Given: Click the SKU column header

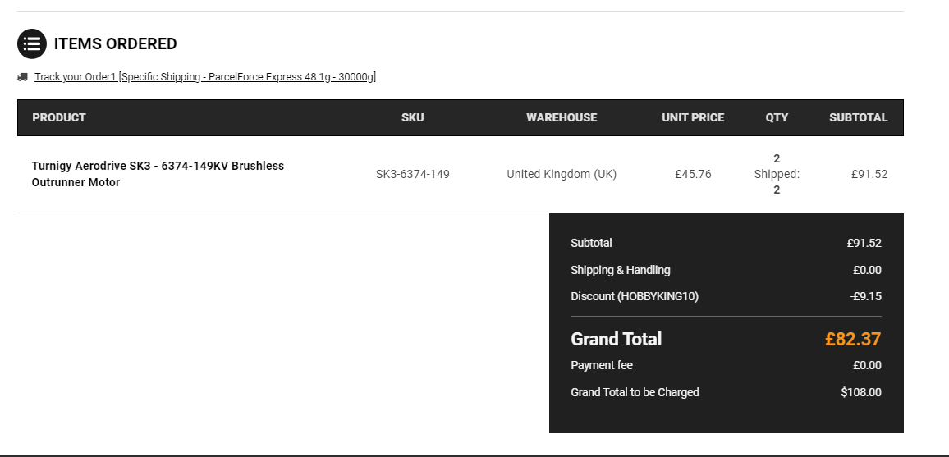Looking at the screenshot, I should [413, 117].
